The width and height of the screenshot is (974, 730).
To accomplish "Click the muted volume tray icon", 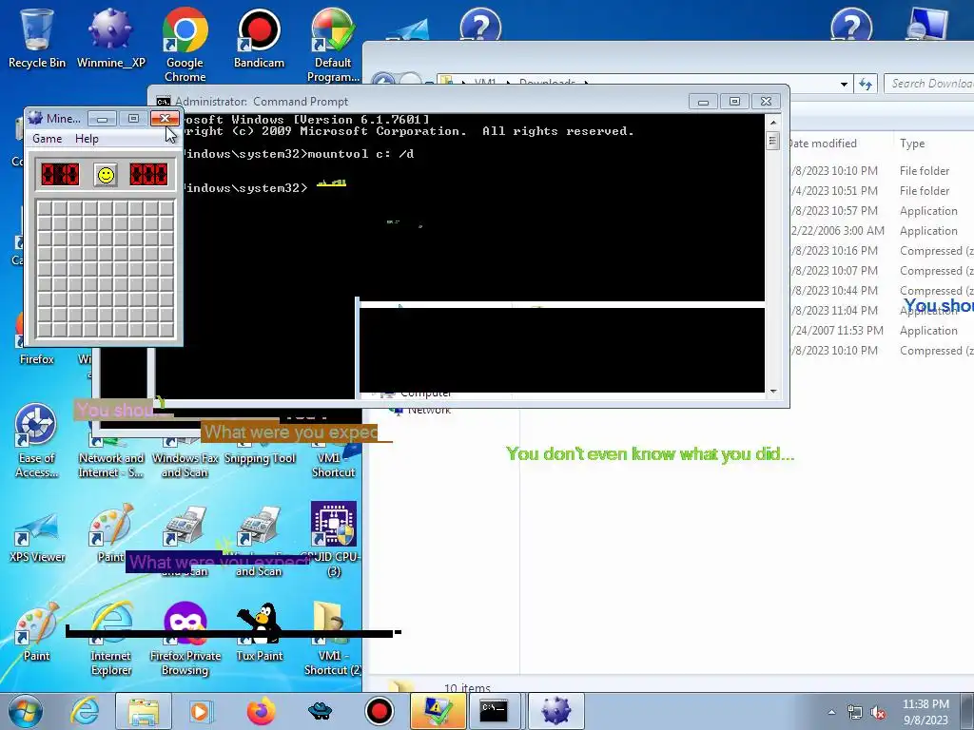I will coord(878,713).
